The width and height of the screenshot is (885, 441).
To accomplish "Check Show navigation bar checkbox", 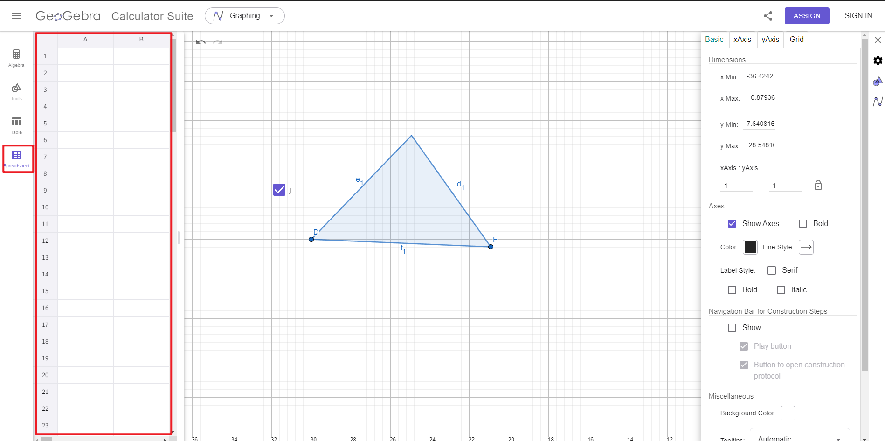I will [732, 328].
